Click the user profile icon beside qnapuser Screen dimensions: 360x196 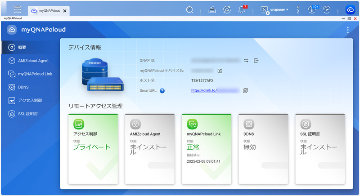click(265, 10)
